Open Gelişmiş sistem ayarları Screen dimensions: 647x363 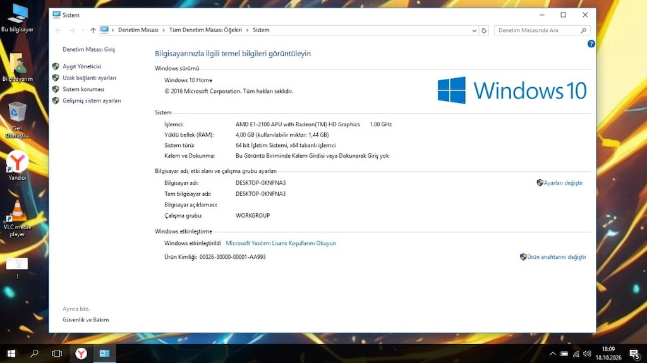coord(92,100)
